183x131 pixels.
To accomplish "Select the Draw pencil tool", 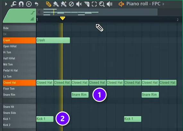I will (48, 4).
